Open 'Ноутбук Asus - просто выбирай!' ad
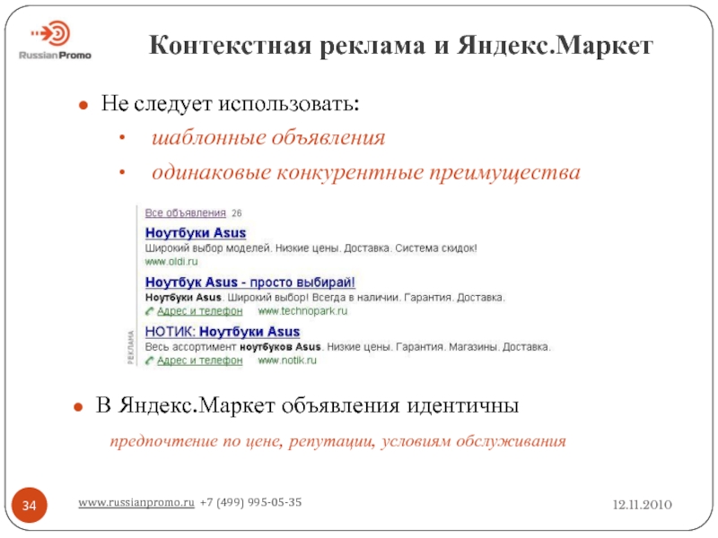 (x=250, y=282)
